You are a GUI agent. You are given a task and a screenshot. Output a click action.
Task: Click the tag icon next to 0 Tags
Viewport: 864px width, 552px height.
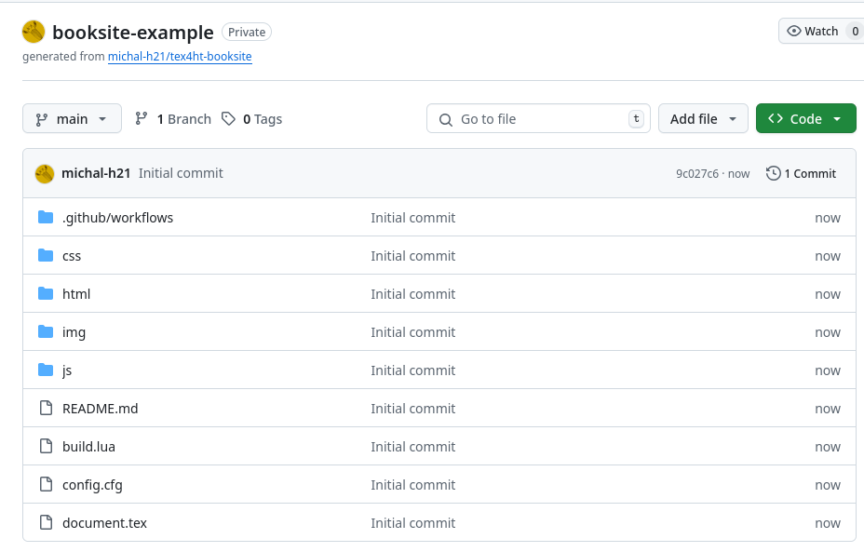click(x=229, y=118)
